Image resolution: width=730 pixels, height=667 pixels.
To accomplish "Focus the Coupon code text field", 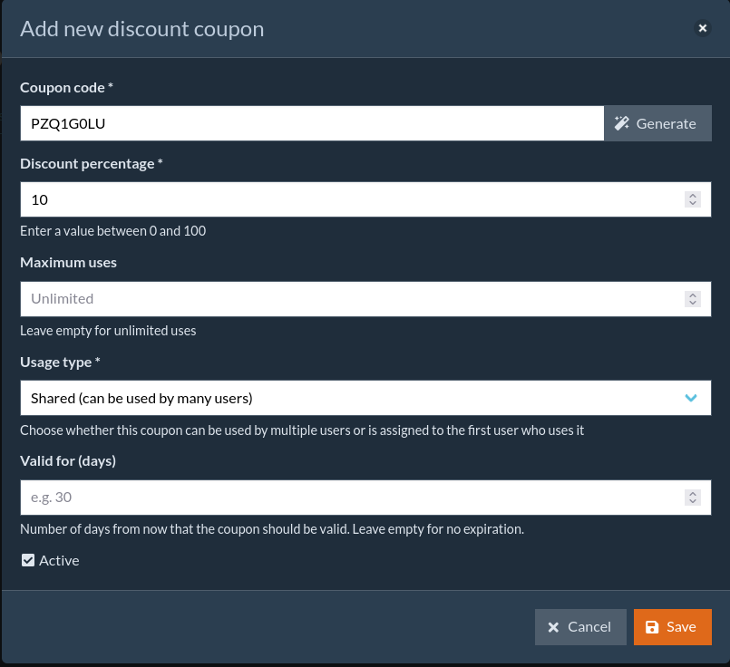I will click(x=311, y=123).
